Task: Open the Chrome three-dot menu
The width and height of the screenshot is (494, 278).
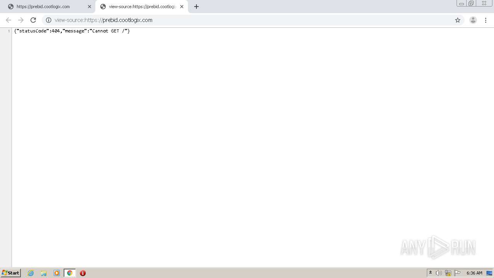Action: [x=486, y=20]
